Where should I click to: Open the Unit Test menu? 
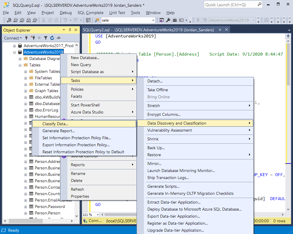(117, 13)
